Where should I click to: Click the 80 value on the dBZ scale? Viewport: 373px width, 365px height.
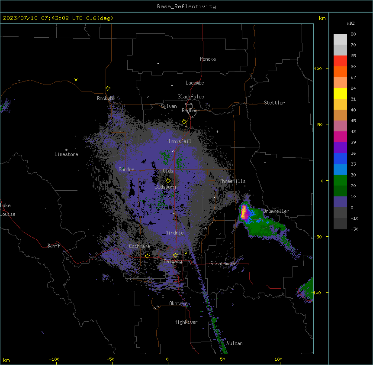pyautogui.click(x=353, y=34)
